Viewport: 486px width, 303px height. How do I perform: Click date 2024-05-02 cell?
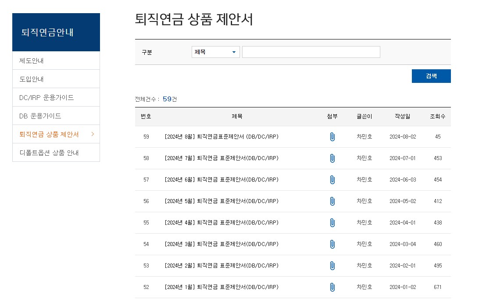[403, 201]
